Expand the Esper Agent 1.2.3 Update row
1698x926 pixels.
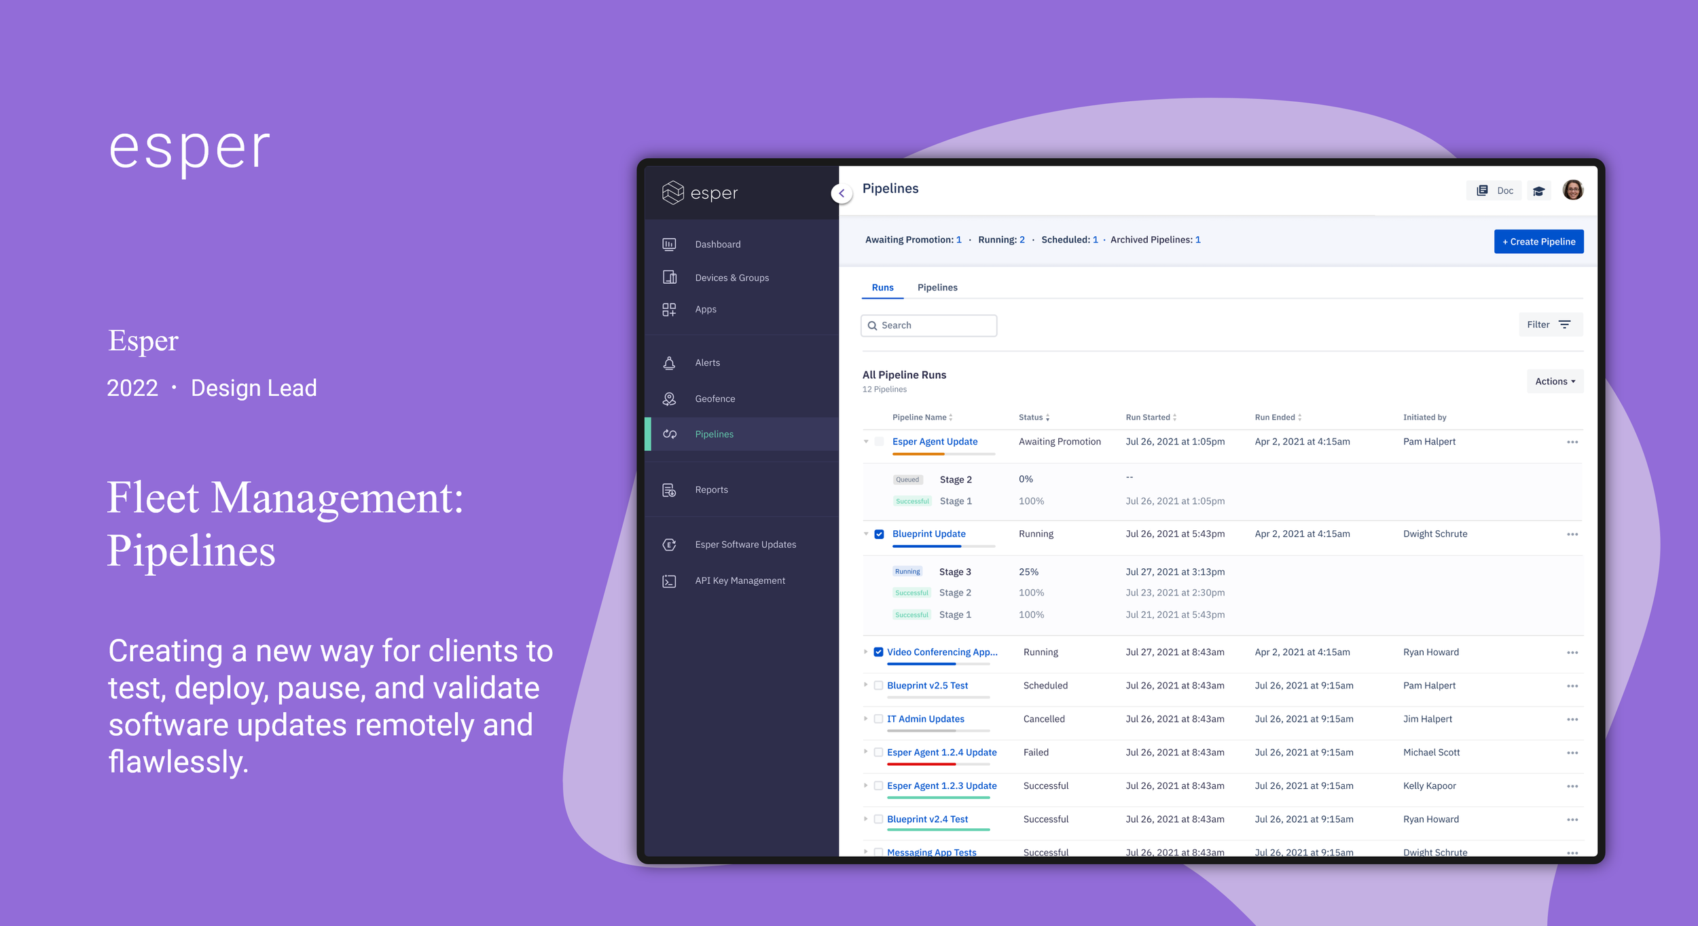(x=865, y=785)
